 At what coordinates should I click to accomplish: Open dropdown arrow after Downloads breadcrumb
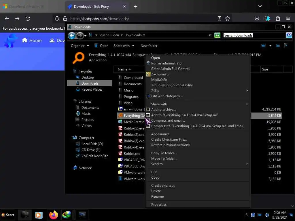pyautogui.click(x=144, y=35)
